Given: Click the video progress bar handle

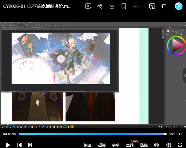Looking at the screenshot, I should tap(165, 134).
